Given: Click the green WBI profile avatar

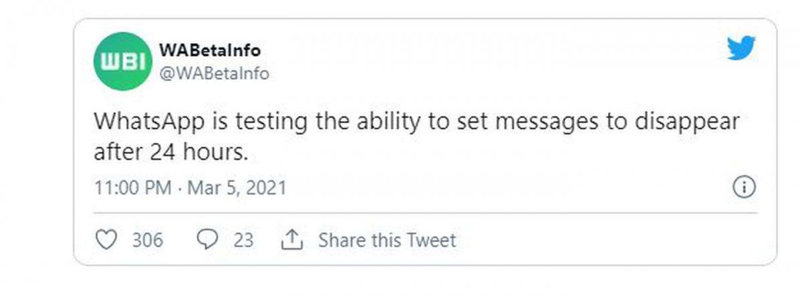Looking at the screenshot, I should point(122,61).
